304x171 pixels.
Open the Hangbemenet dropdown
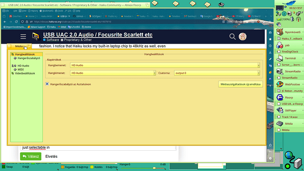pos(165,65)
